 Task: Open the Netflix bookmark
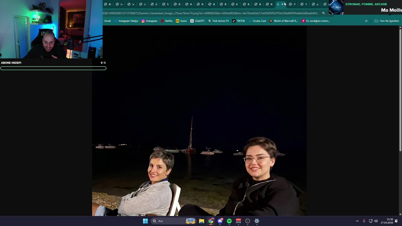coord(166,21)
